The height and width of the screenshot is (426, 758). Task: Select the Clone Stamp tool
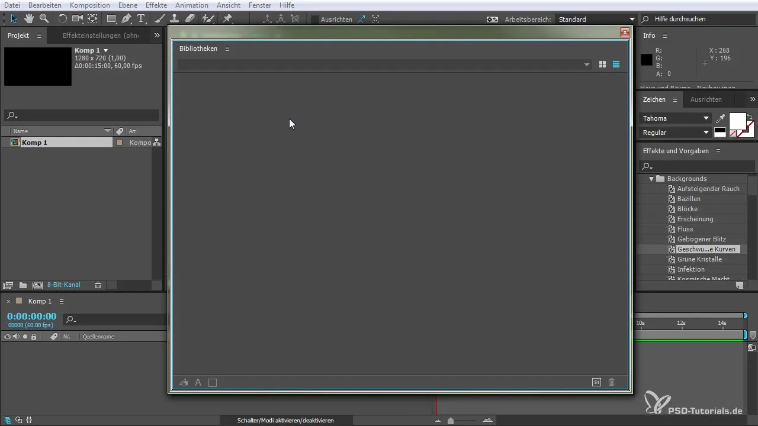coord(175,19)
